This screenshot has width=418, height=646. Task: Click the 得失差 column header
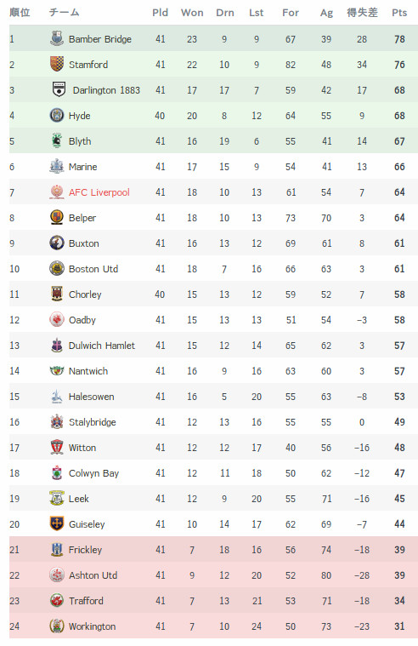362,13
